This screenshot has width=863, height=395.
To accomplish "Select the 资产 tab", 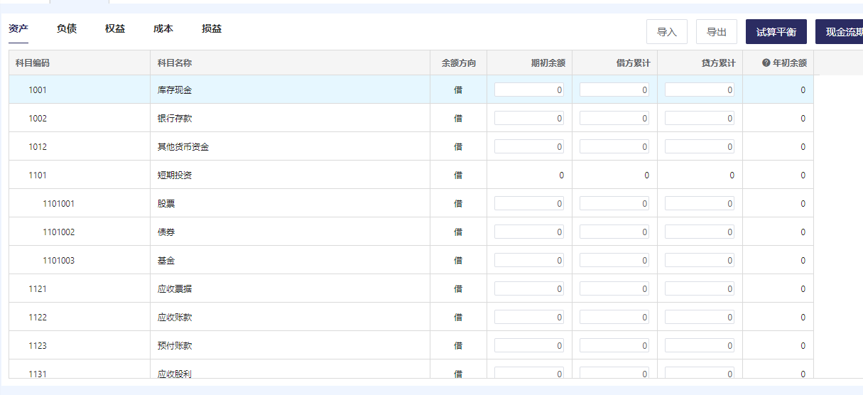I will [18, 29].
